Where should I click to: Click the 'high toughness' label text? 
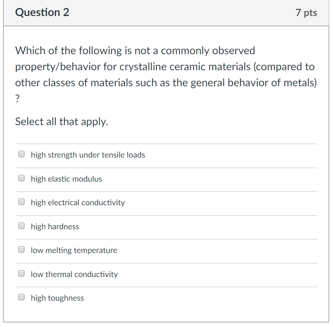[x=57, y=298]
